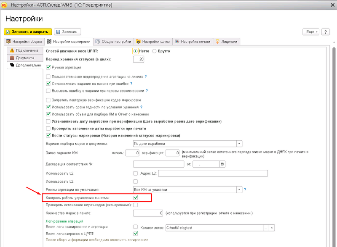
Task: Switch to 'Общие настройки' tab
Action: click(113, 42)
